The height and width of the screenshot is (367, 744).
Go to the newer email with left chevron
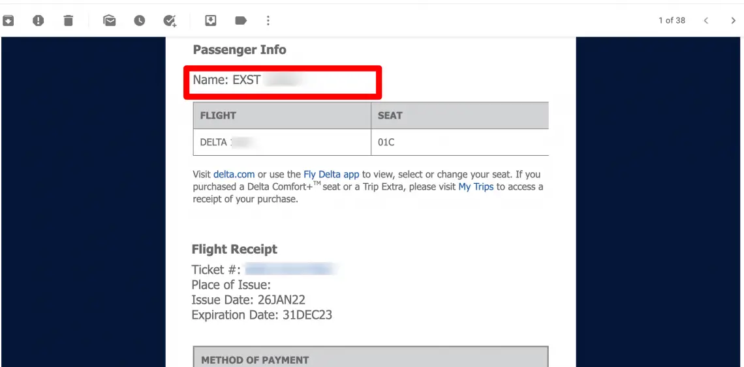tap(706, 20)
